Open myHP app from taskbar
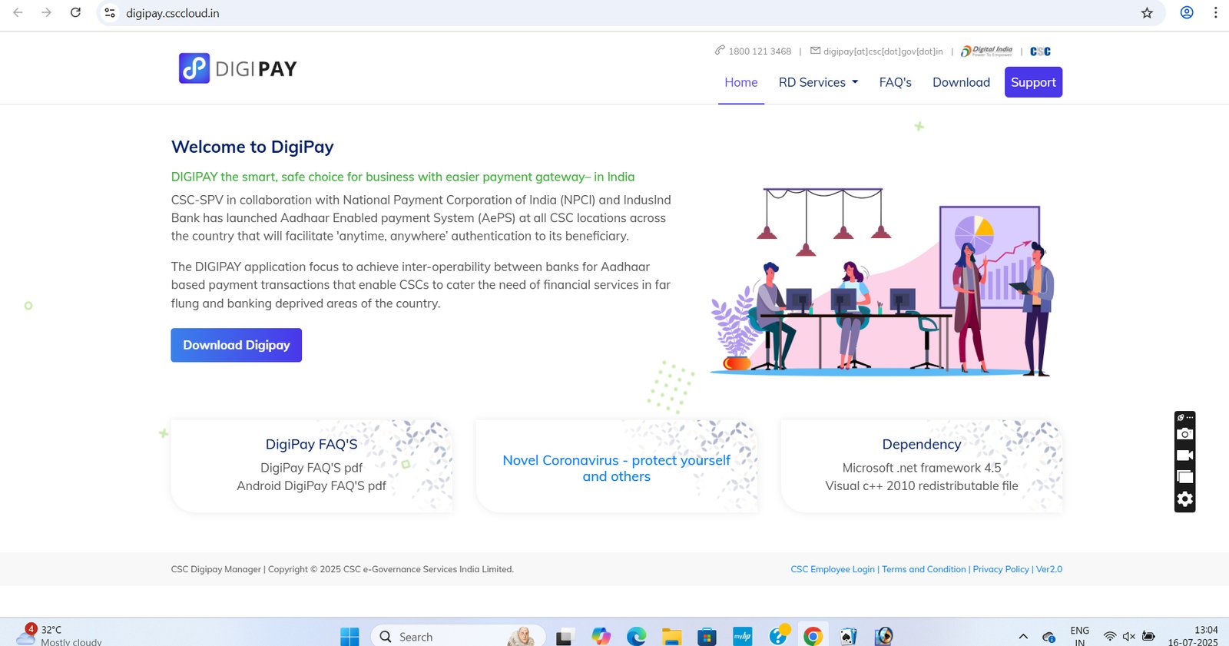 click(x=742, y=636)
